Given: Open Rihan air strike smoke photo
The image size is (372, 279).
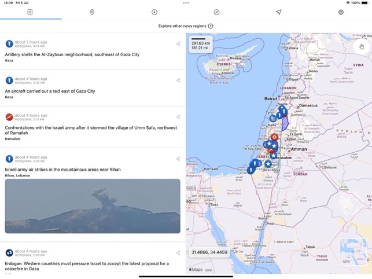Looking at the screenshot, I should [93, 206].
